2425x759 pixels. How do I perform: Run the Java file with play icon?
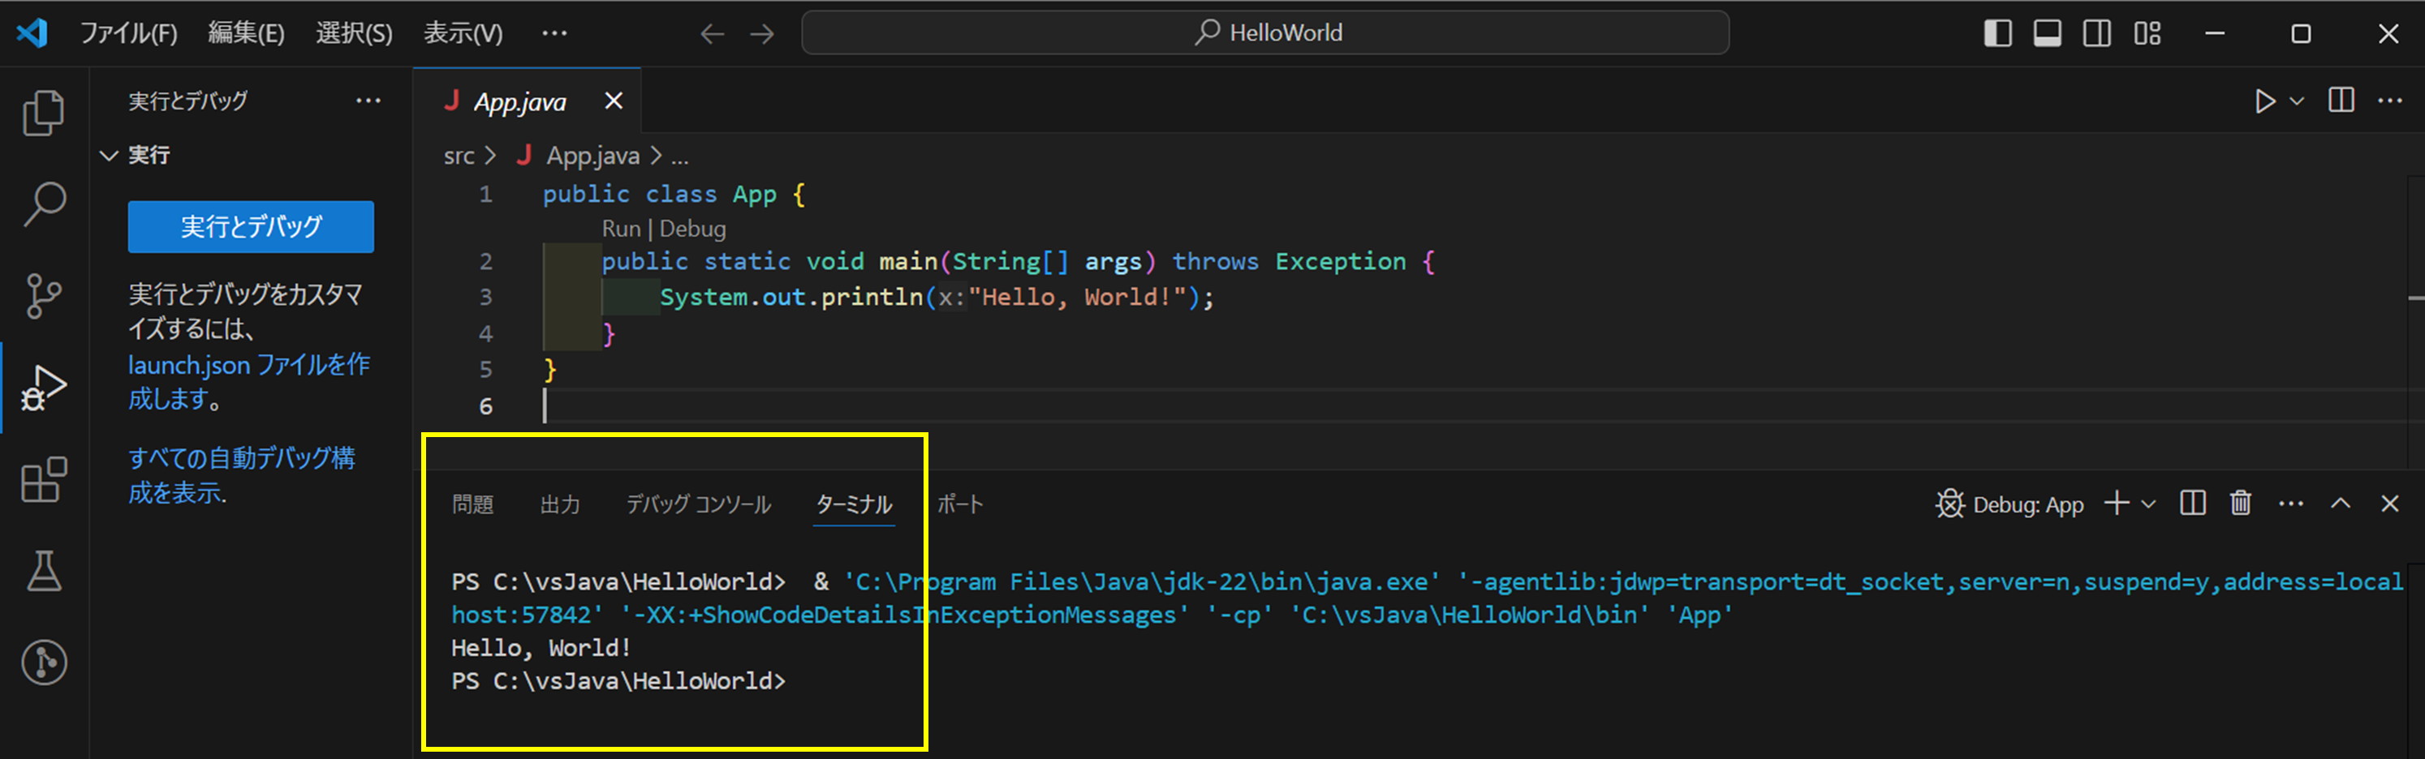pos(2265,101)
